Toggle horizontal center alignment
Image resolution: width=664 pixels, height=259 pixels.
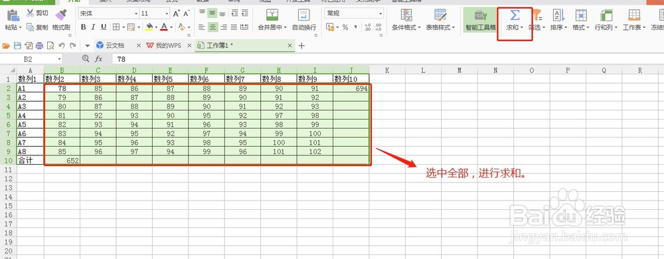(x=212, y=27)
